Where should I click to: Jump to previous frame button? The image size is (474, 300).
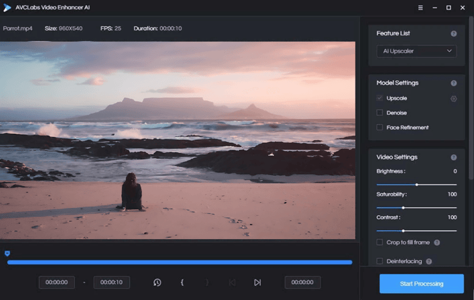pos(232,283)
